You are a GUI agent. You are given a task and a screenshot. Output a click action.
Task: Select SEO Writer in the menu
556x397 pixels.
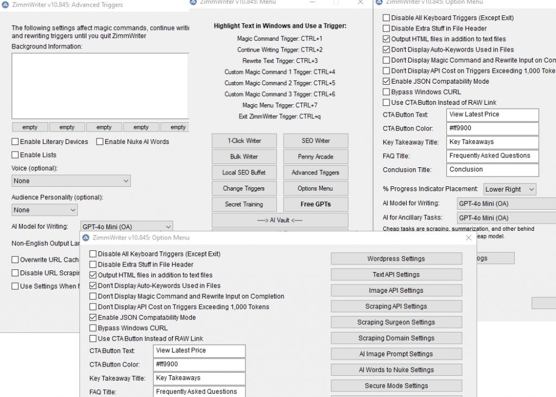pyautogui.click(x=315, y=141)
